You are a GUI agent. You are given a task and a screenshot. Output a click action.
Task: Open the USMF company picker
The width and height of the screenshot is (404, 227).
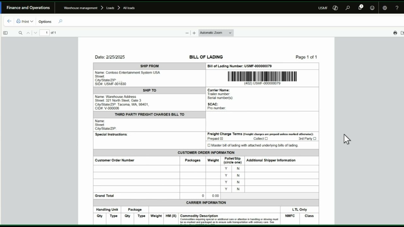click(323, 8)
